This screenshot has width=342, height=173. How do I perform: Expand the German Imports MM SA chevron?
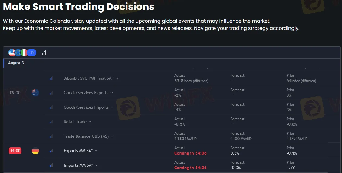coord(96,165)
